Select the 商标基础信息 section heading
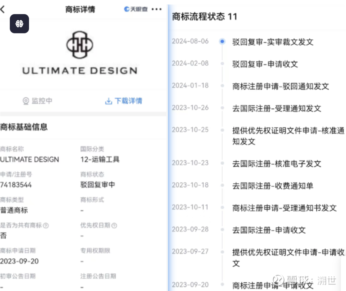The height and width of the screenshot is (291, 346). [x=24, y=127]
